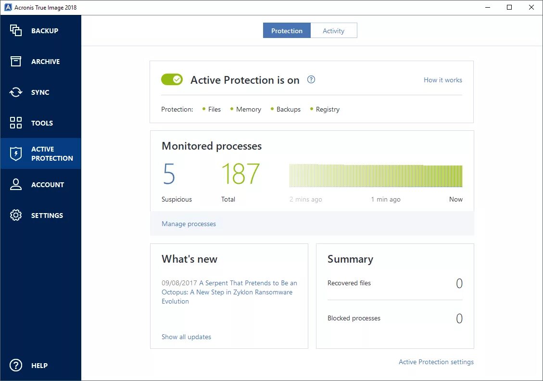
Task: Select the ACTIVE PROTECTION label
Action: coord(52,153)
